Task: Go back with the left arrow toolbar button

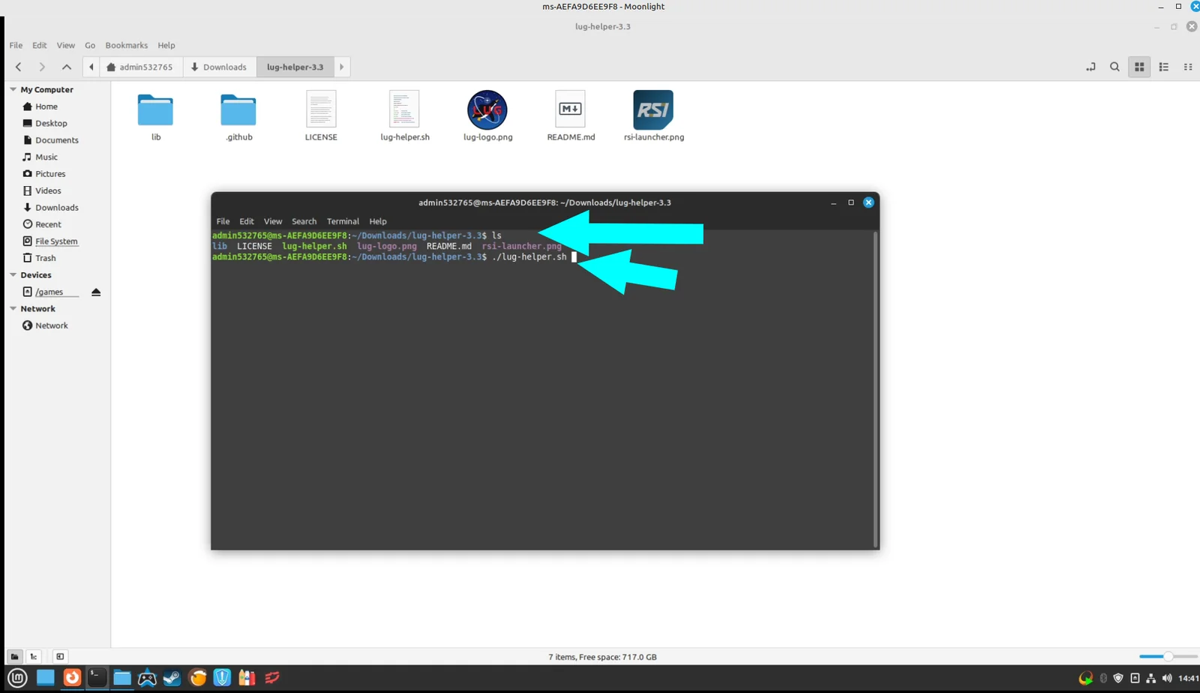Action: (19, 67)
